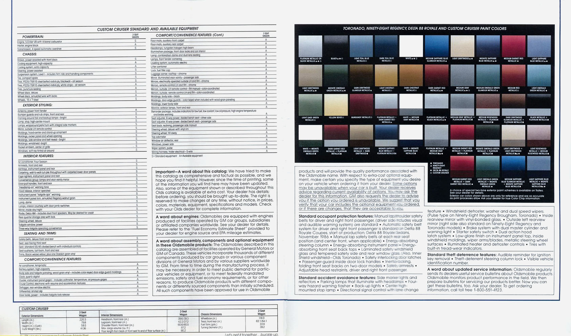Click 'Important—A word about this catalog' heading
The image size is (571, 336).
(191, 171)
